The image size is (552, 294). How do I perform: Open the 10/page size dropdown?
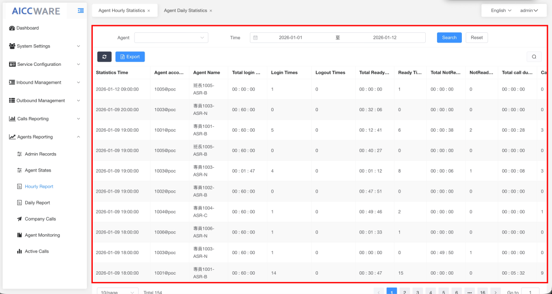tap(118, 292)
